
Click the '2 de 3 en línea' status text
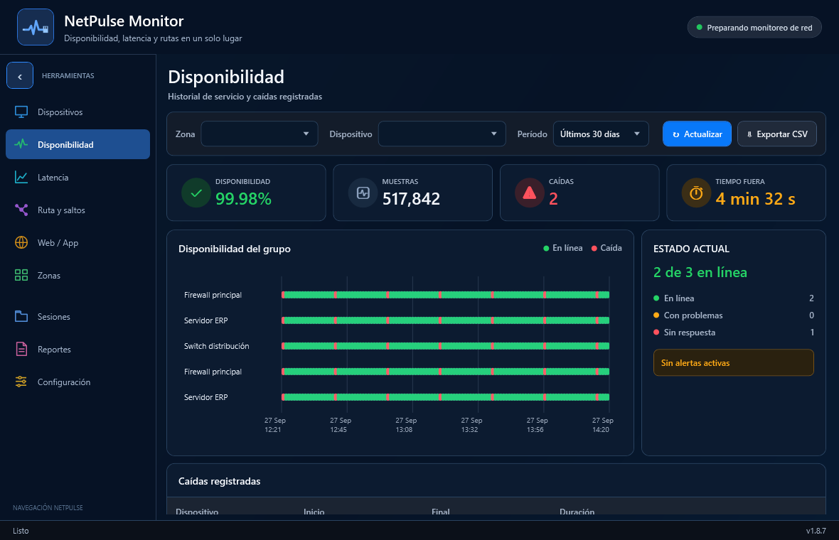click(x=700, y=272)
